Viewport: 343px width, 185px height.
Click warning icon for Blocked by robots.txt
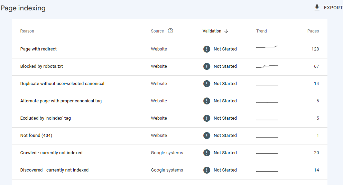[207, 66]
